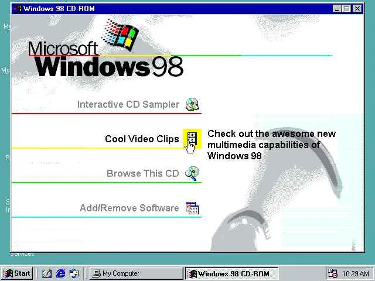This screenshot has height=281, width=375.
Task: Launch the Add/Remove Software text link
Action: click(x=129, y=208)
